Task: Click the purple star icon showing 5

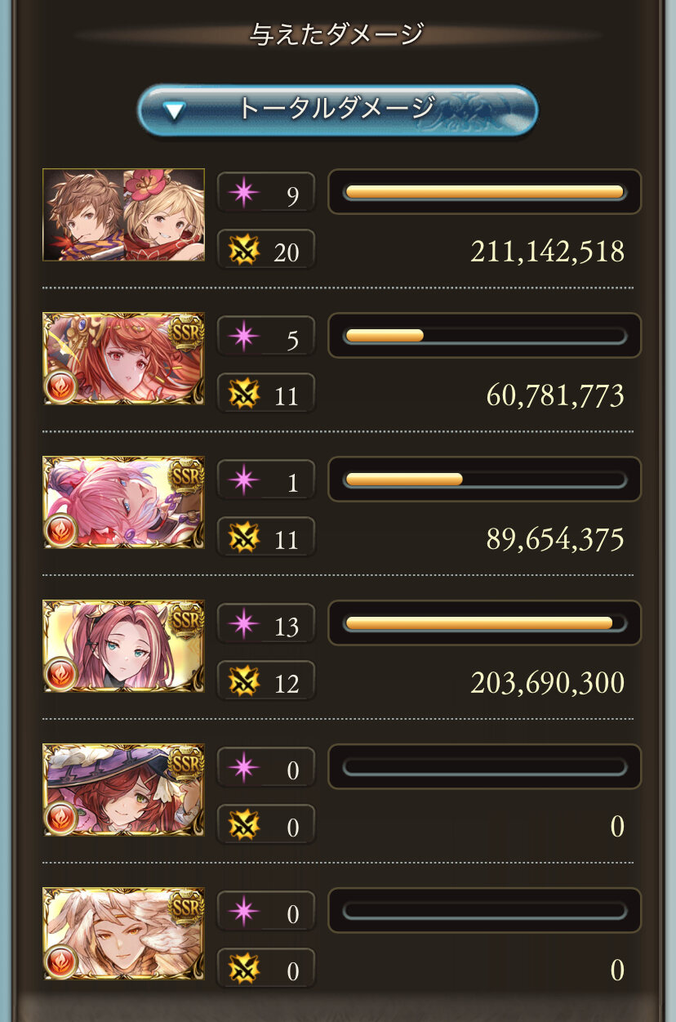Action: 243,337
